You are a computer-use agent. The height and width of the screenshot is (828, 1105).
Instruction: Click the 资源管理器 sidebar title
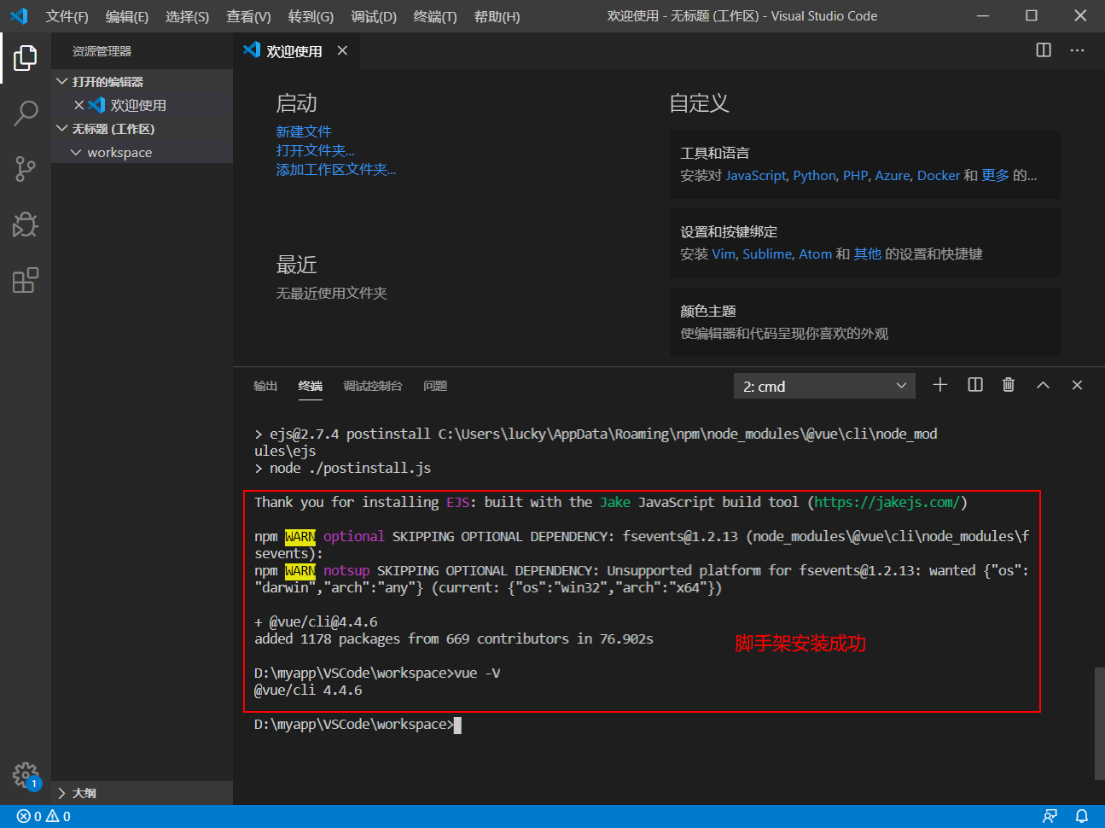(102, 51)
